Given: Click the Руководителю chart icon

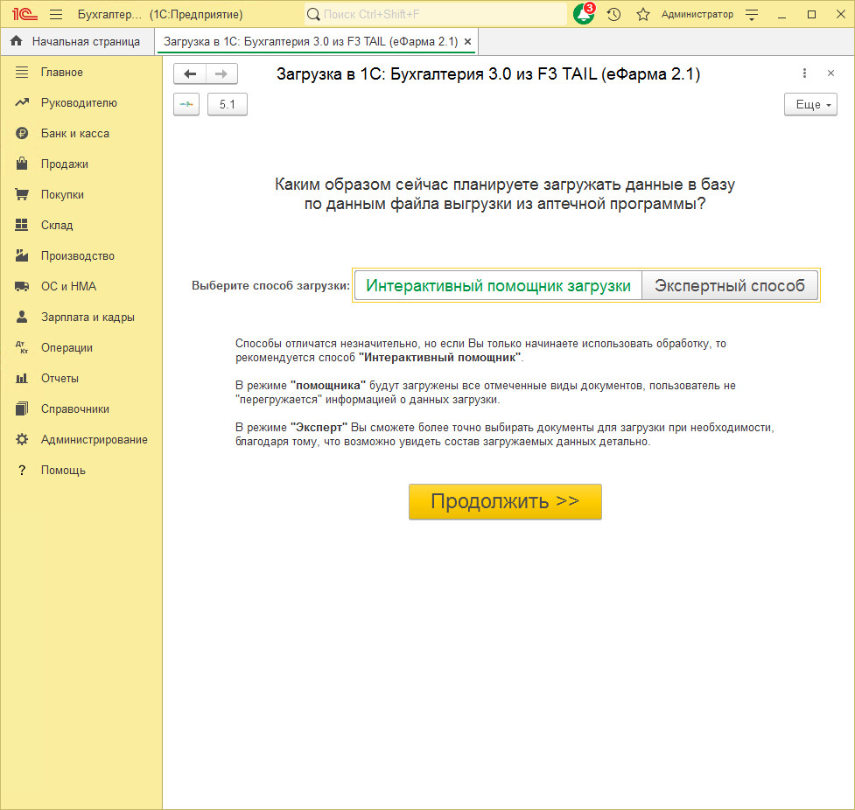Looking at the screenshot, I should point(22,102).
